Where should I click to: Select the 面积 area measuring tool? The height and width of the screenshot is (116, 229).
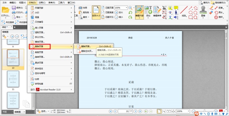pyautogui.click(x=219, y=17)
